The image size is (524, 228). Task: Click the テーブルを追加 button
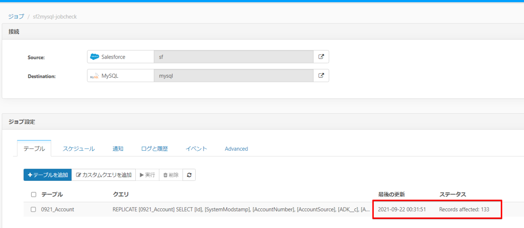48,175
